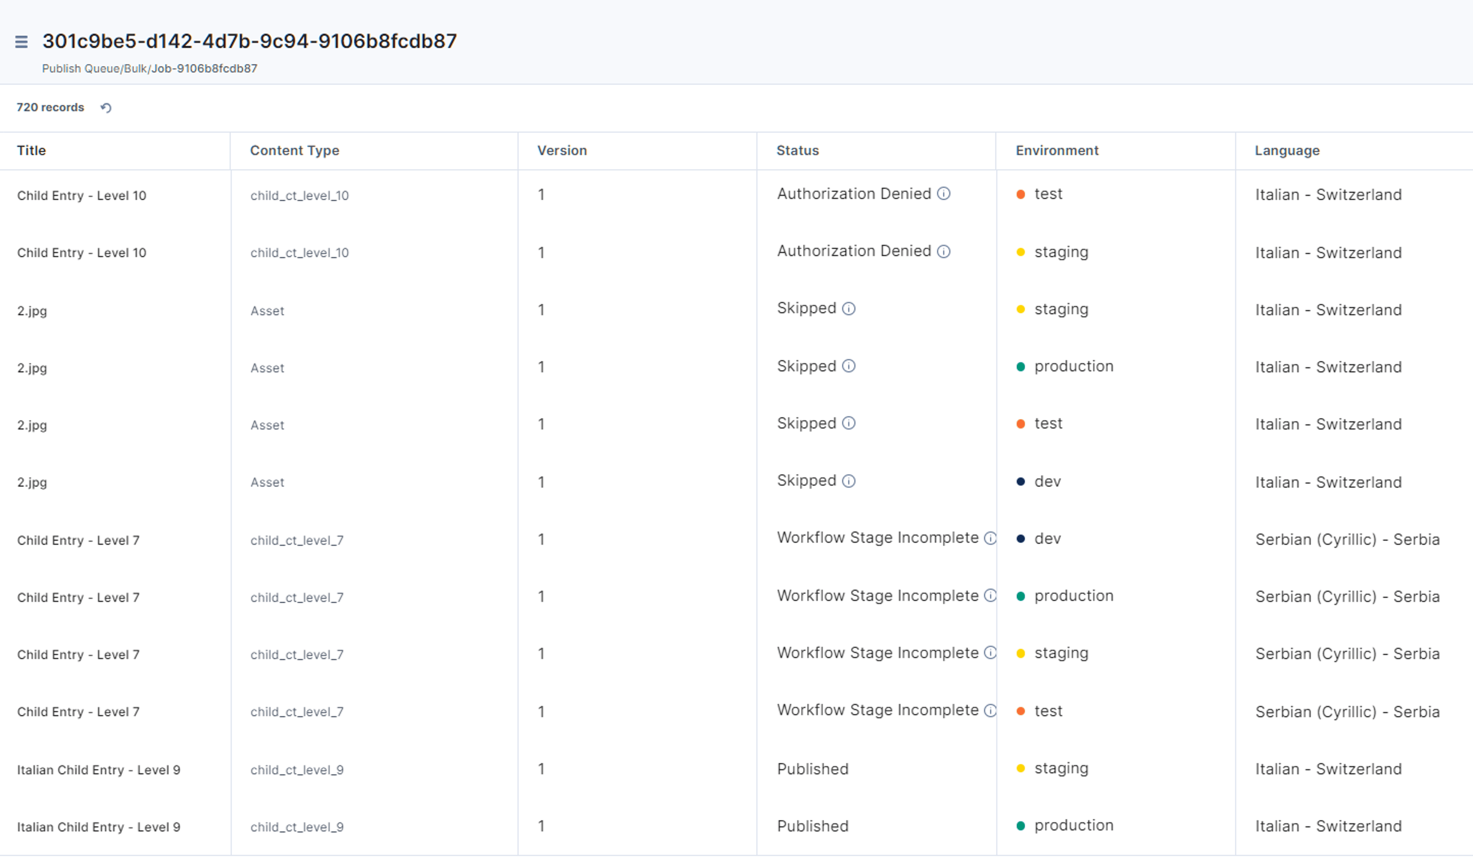Click the Content Type column header
This screenshot has width=1473, height=859.
click(295, 151)
